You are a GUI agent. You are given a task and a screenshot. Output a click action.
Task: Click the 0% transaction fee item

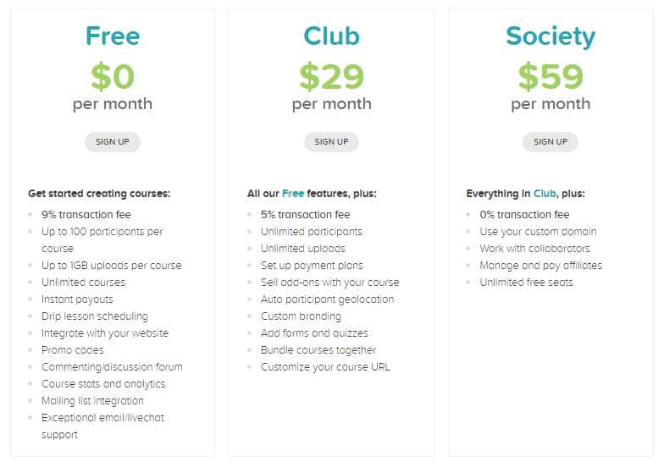point(524,215)
